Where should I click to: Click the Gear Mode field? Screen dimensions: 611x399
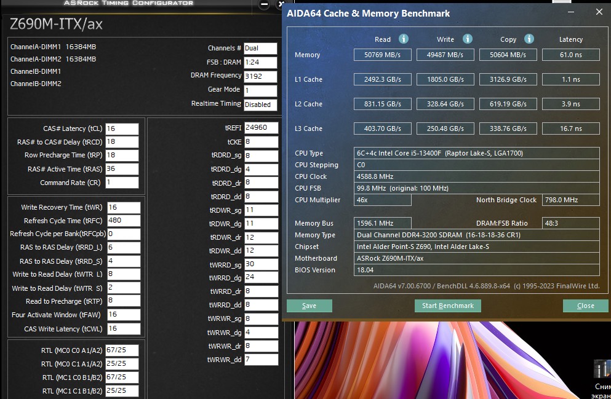[260, 91]
